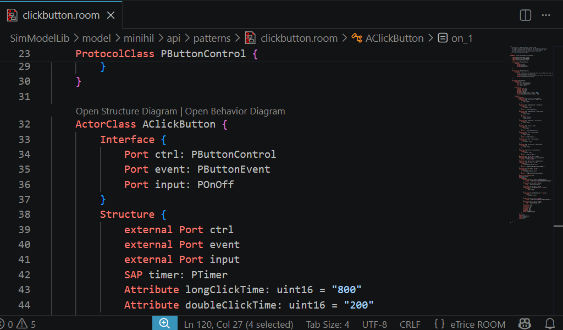Click POnOff type on line 36
Viewport: 563px width, 330px height.
(216, 185)
